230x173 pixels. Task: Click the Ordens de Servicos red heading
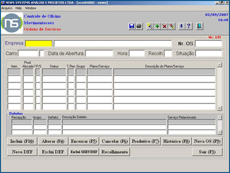(42, 29)
